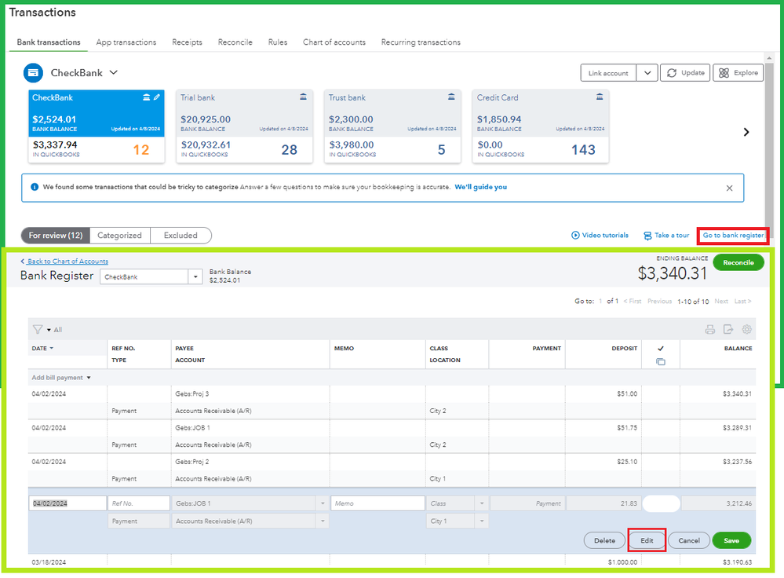This screenshot has width=784, height=578.
Task: Select the Excluded toggle
Action: pyautogui.click(x=181, y=236)
